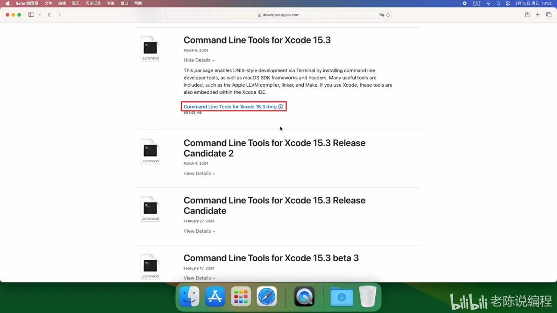
Task: Open QuickTime Player from the Dock
Action: pyautogui.click(x=304, y=297)
